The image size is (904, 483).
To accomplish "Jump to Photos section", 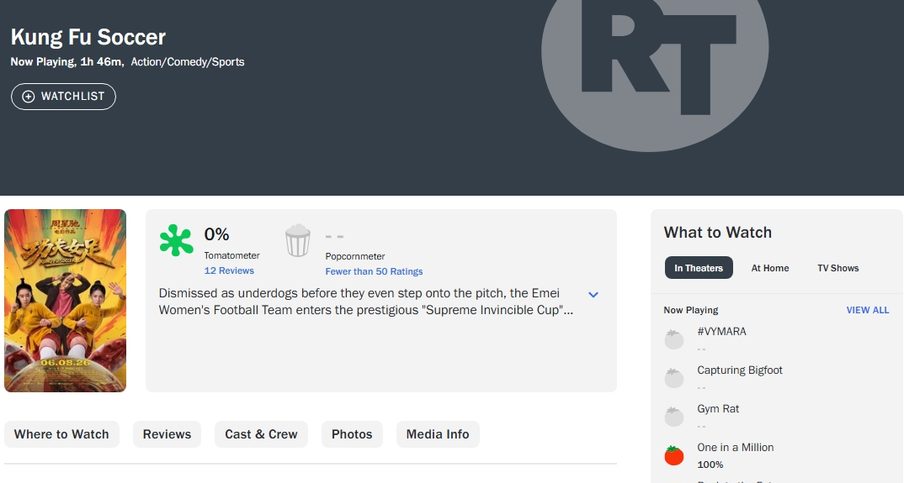I will click(352, 434).
